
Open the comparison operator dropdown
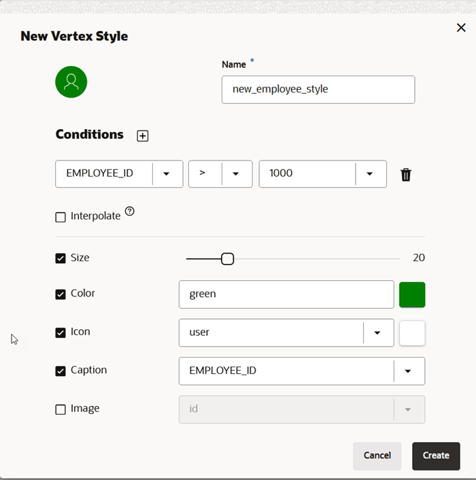tap(236, 174)
